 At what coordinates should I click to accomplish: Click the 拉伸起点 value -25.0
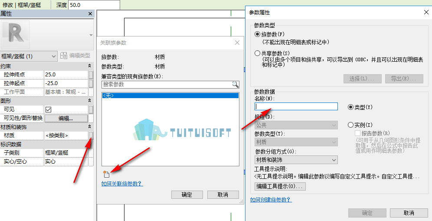[x=66, y=83]
